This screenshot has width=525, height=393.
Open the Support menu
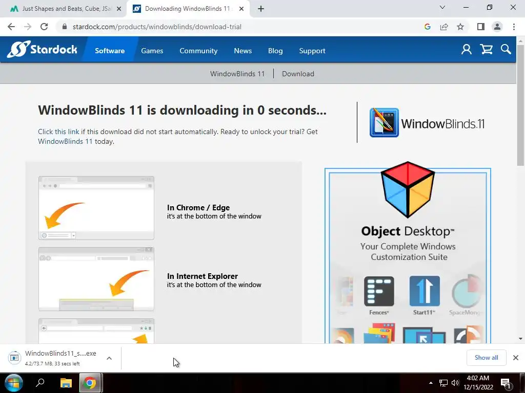tap(312, 51)
